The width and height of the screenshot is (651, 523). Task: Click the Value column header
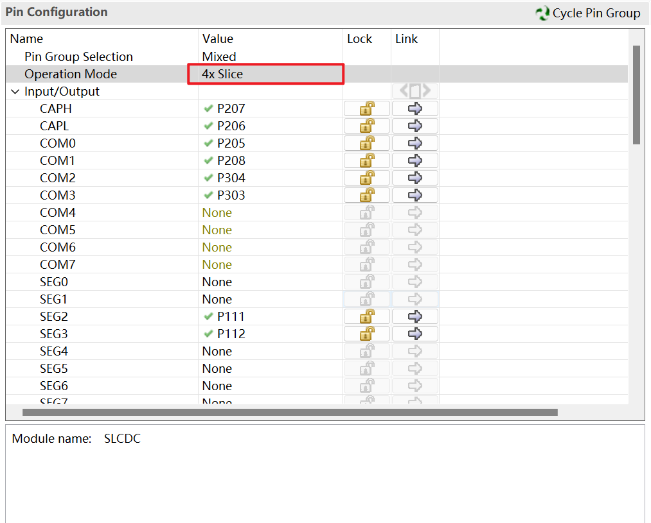[218, 39]
